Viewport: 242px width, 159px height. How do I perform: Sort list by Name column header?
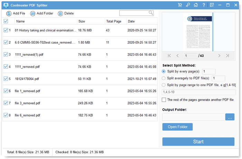(x=46, y=21)
